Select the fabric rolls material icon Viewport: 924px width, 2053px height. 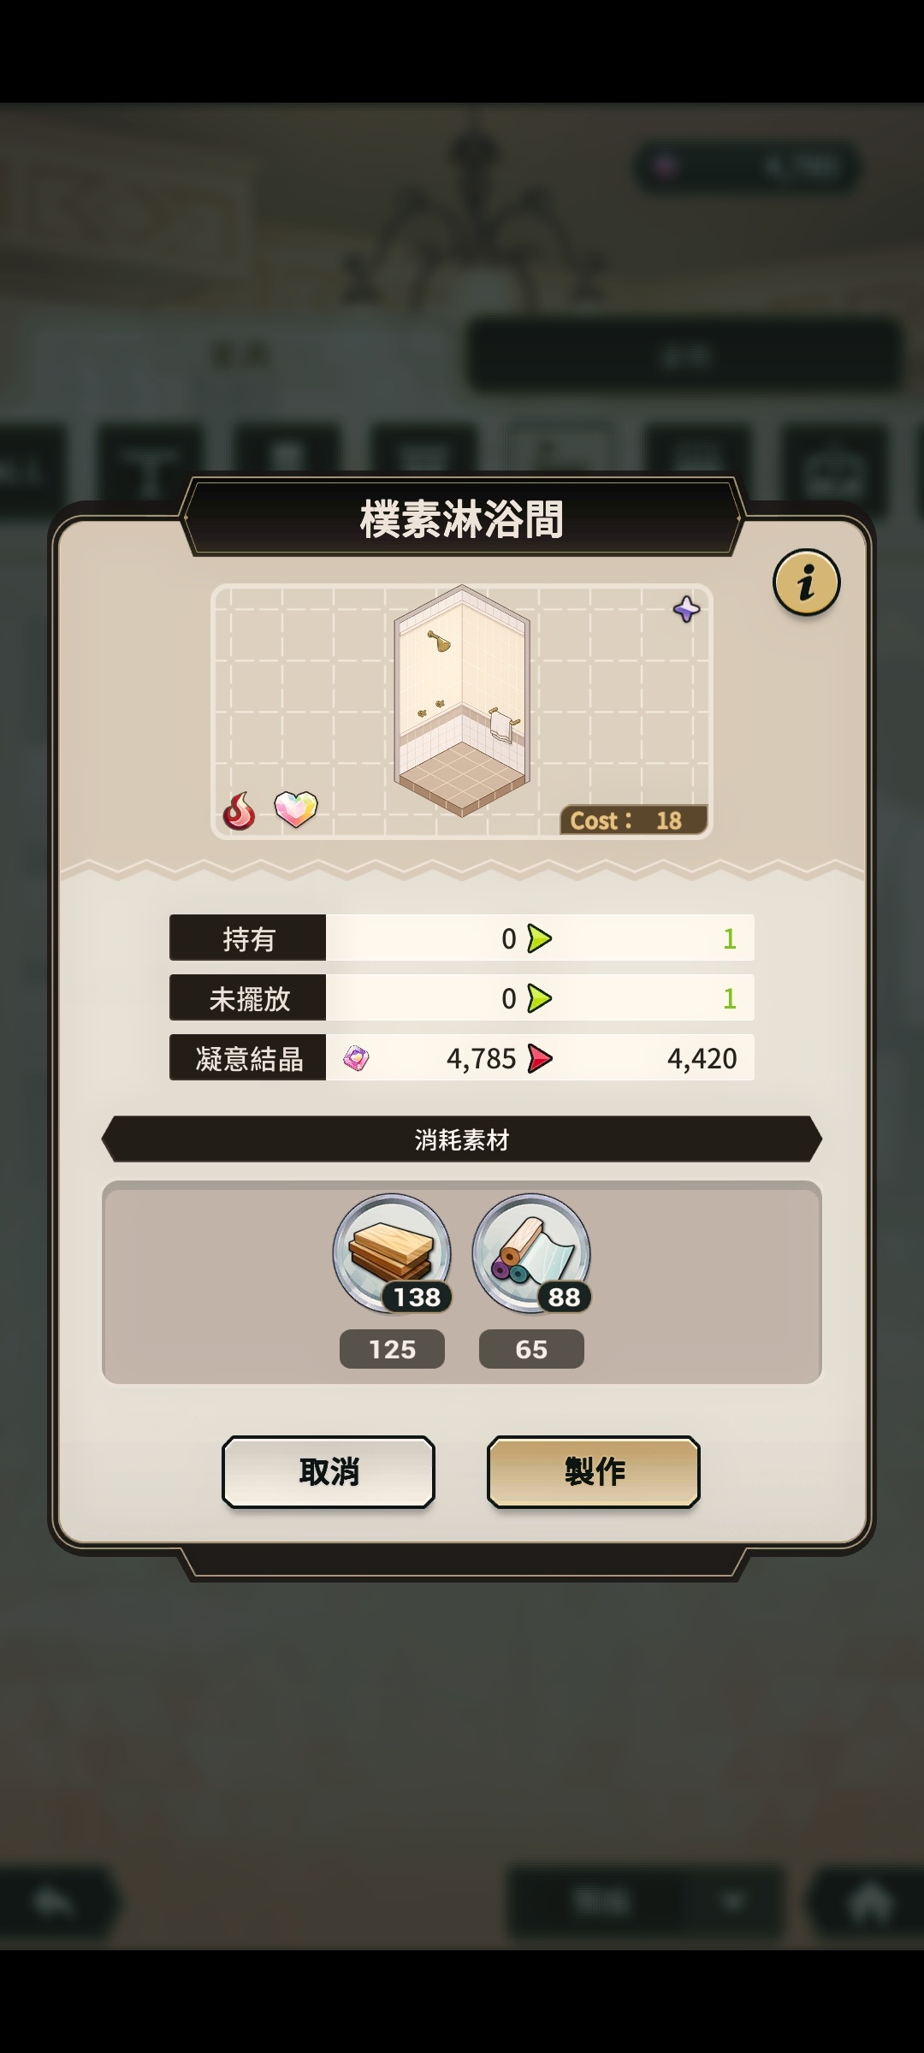[531, 1253]
